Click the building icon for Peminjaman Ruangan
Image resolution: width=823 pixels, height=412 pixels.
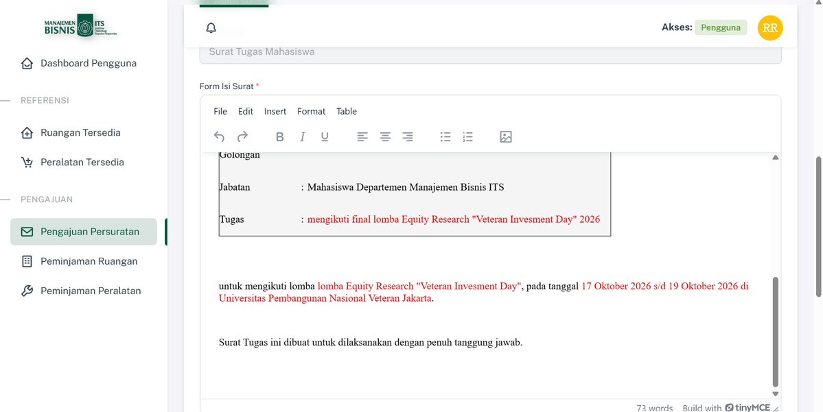27,262
